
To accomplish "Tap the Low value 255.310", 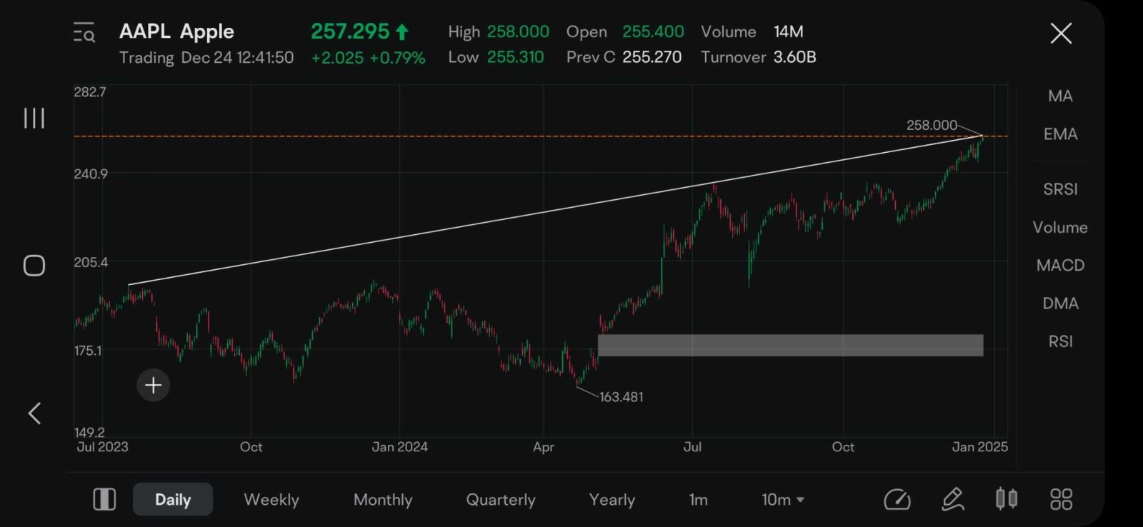I will coord(515,57).
